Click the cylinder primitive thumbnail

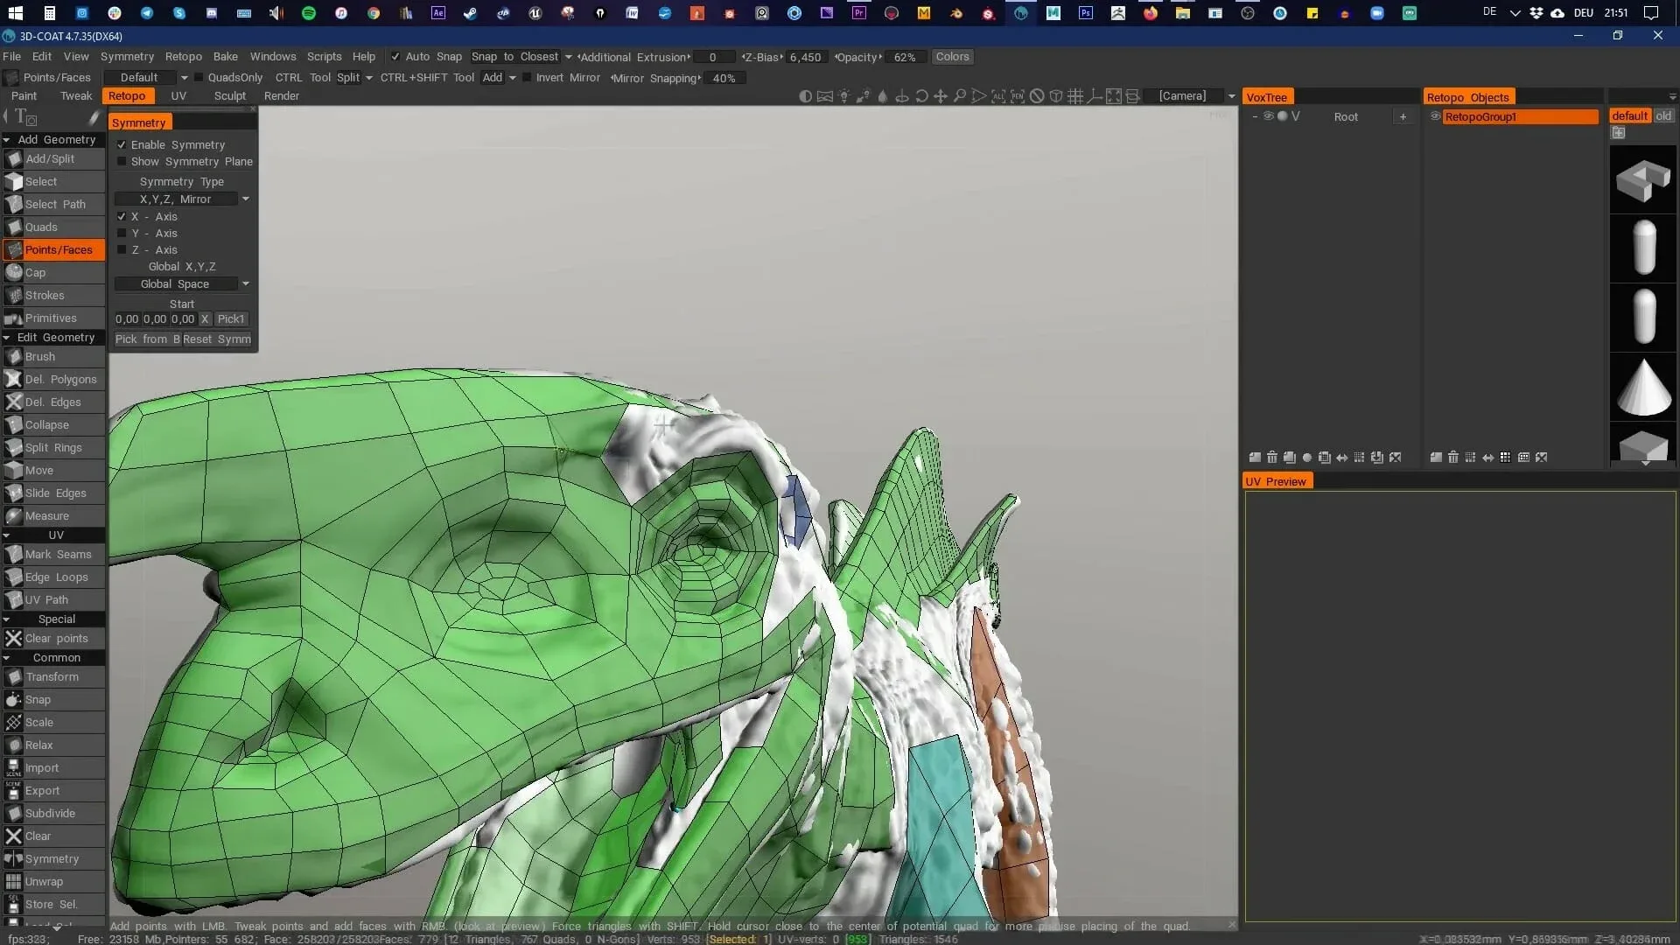(1644, 248)
